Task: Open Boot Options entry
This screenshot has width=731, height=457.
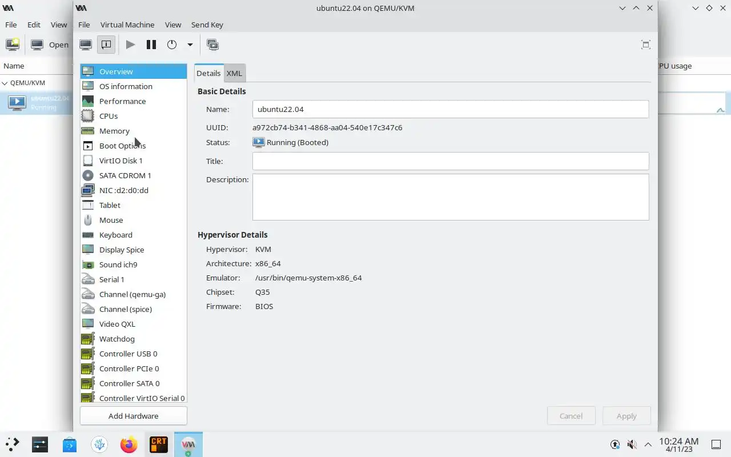Action: pyautogui.click(x=134, y=146)
